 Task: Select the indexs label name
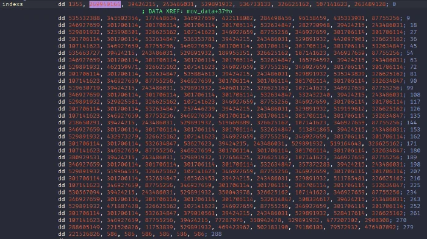coord(13,4)
